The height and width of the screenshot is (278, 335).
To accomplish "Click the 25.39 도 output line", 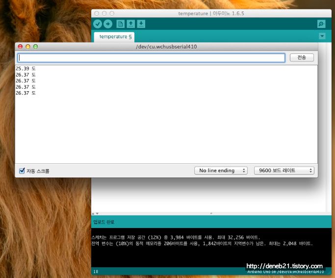I will tap(26, 69).
